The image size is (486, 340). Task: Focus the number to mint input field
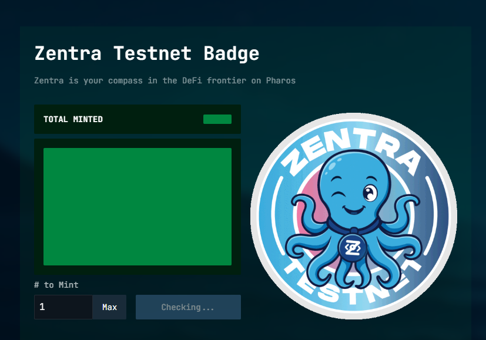pos(63,307)
